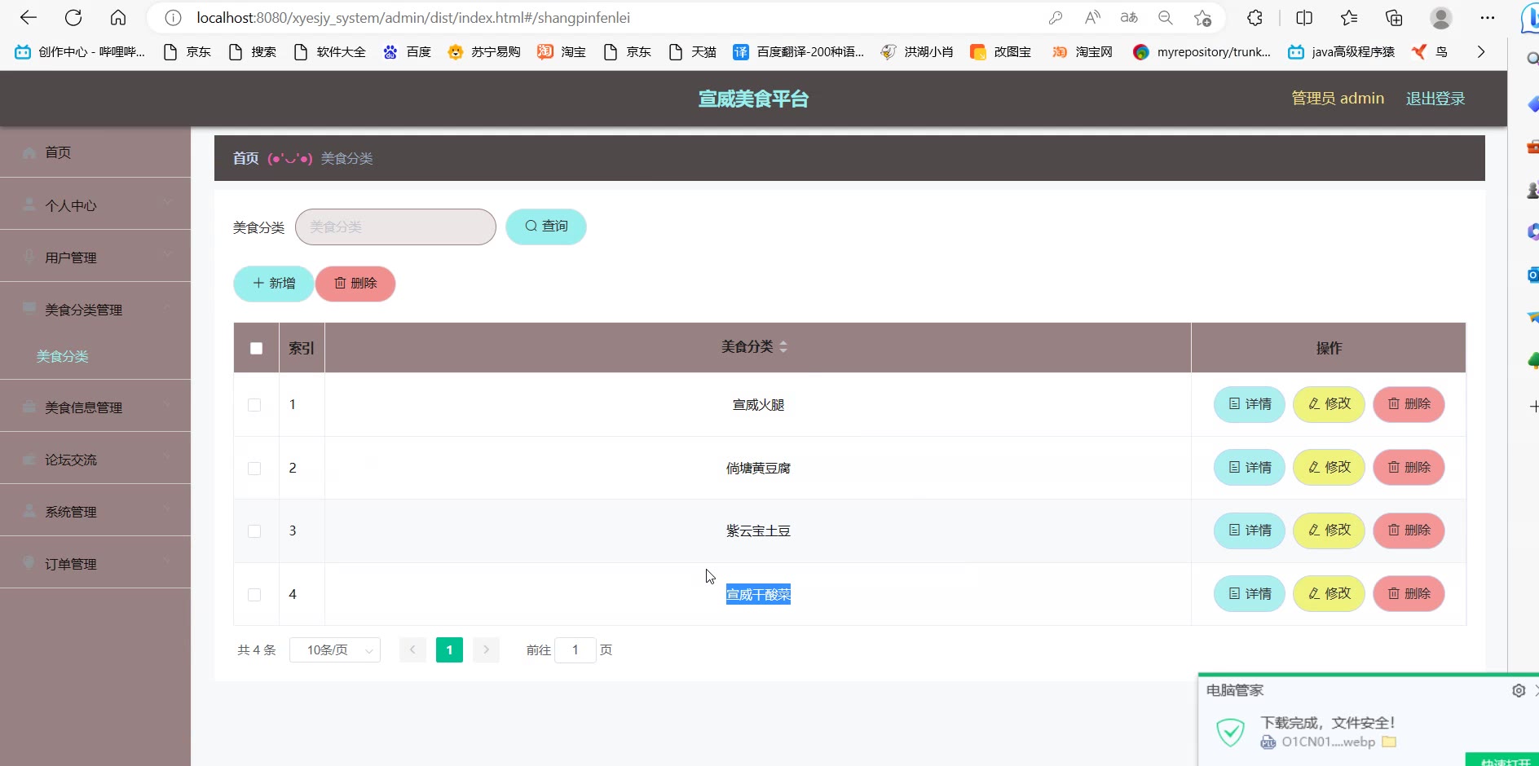The height and width of the screenshot is (766, 1539).
Task: Click the site information icon in address bar
Action: coord(173,17)
